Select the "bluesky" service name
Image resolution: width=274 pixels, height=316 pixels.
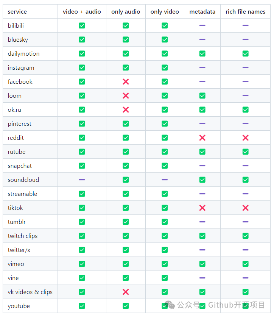[x=18, y=40]
